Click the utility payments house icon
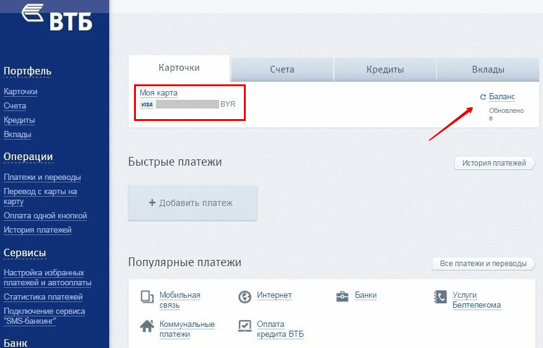Screen dimensions: 543x348 [x=147, y=326]
